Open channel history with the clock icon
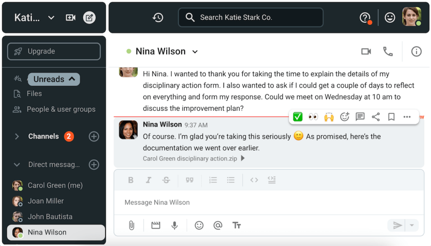The image size is (431, 246). pos(157,17)
